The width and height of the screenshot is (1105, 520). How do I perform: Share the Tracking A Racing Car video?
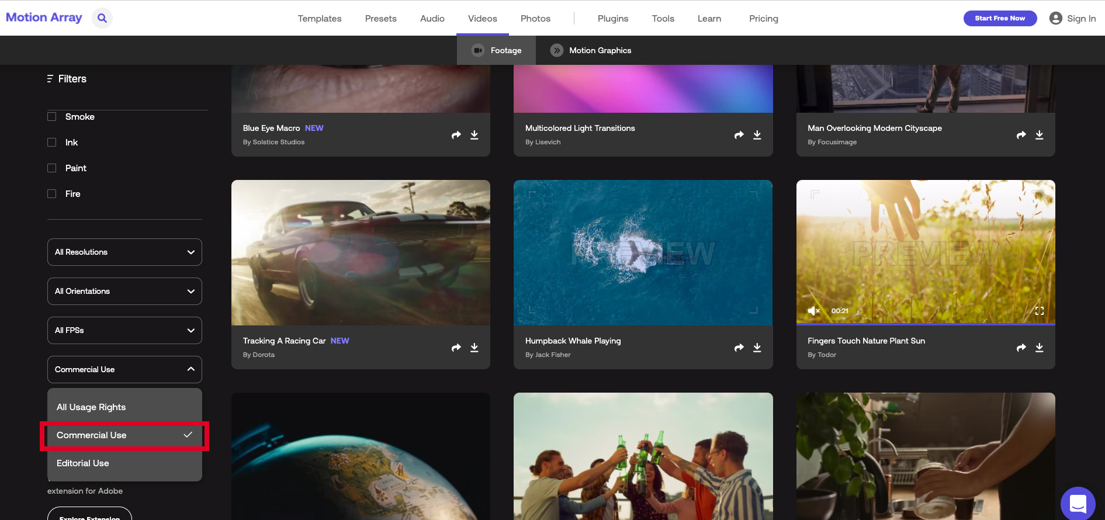[x=456, y=348]
